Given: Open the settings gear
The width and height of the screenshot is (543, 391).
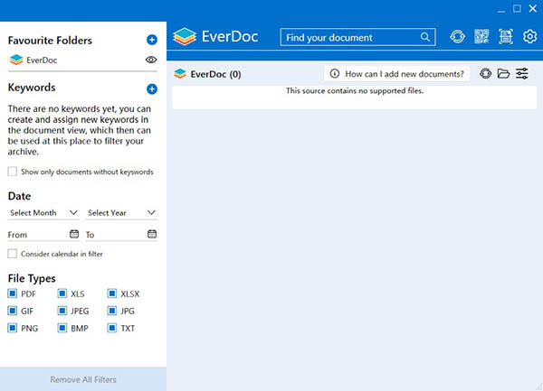Looking at the screenshot, I should (x=529, y=36).
